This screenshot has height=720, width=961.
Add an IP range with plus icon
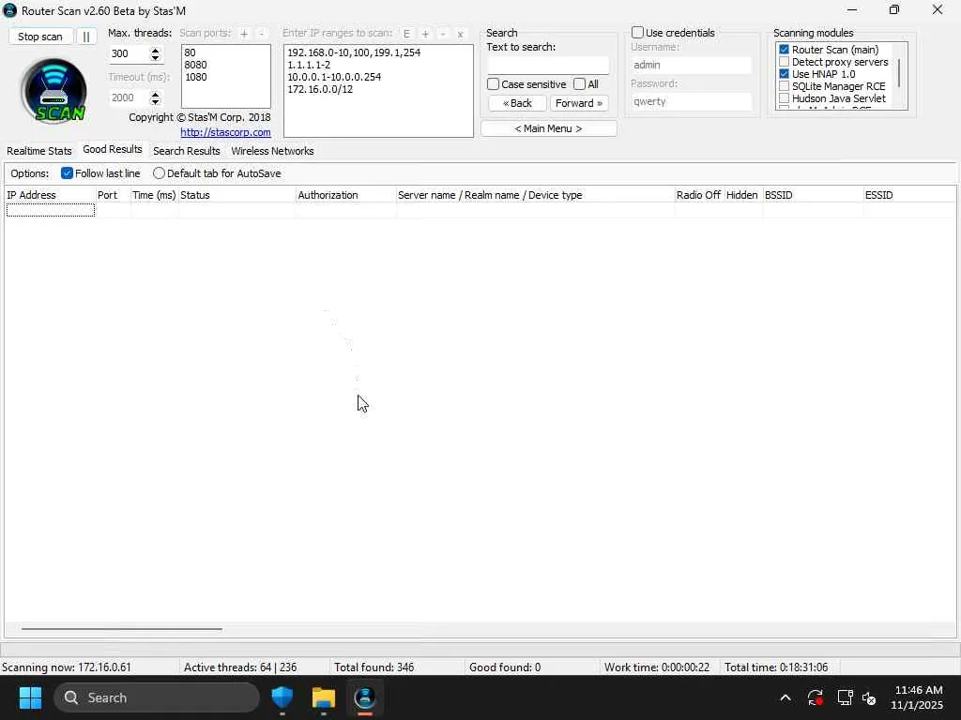(x=425, y=35)
